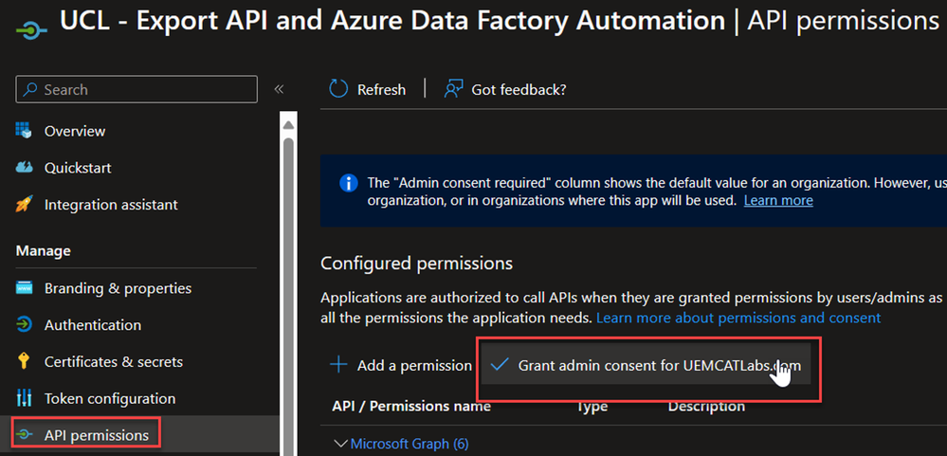Click the Branding & properties icon

click(x=25, y=288)
